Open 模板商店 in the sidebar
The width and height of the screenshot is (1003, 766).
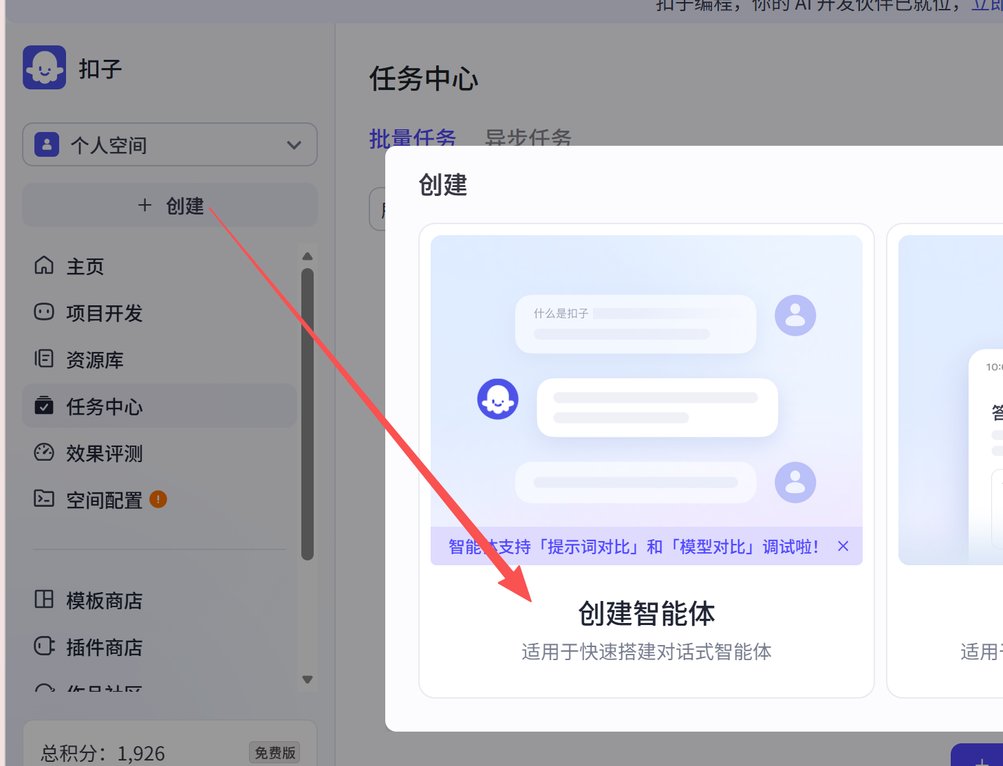[160, 600]
